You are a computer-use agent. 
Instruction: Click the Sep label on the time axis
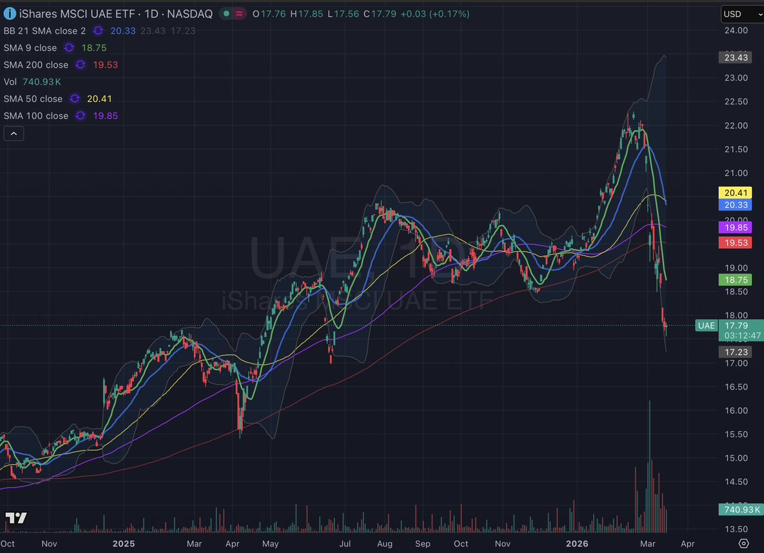(422, 543)
